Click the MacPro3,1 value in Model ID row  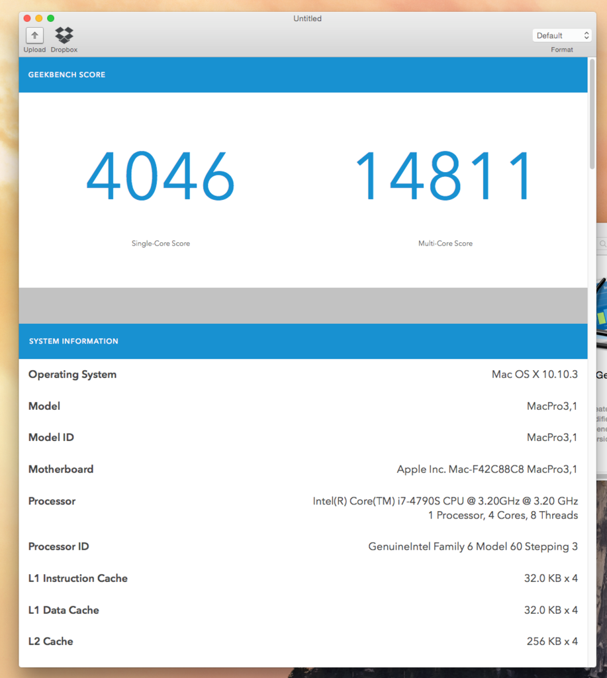(552, 438)
